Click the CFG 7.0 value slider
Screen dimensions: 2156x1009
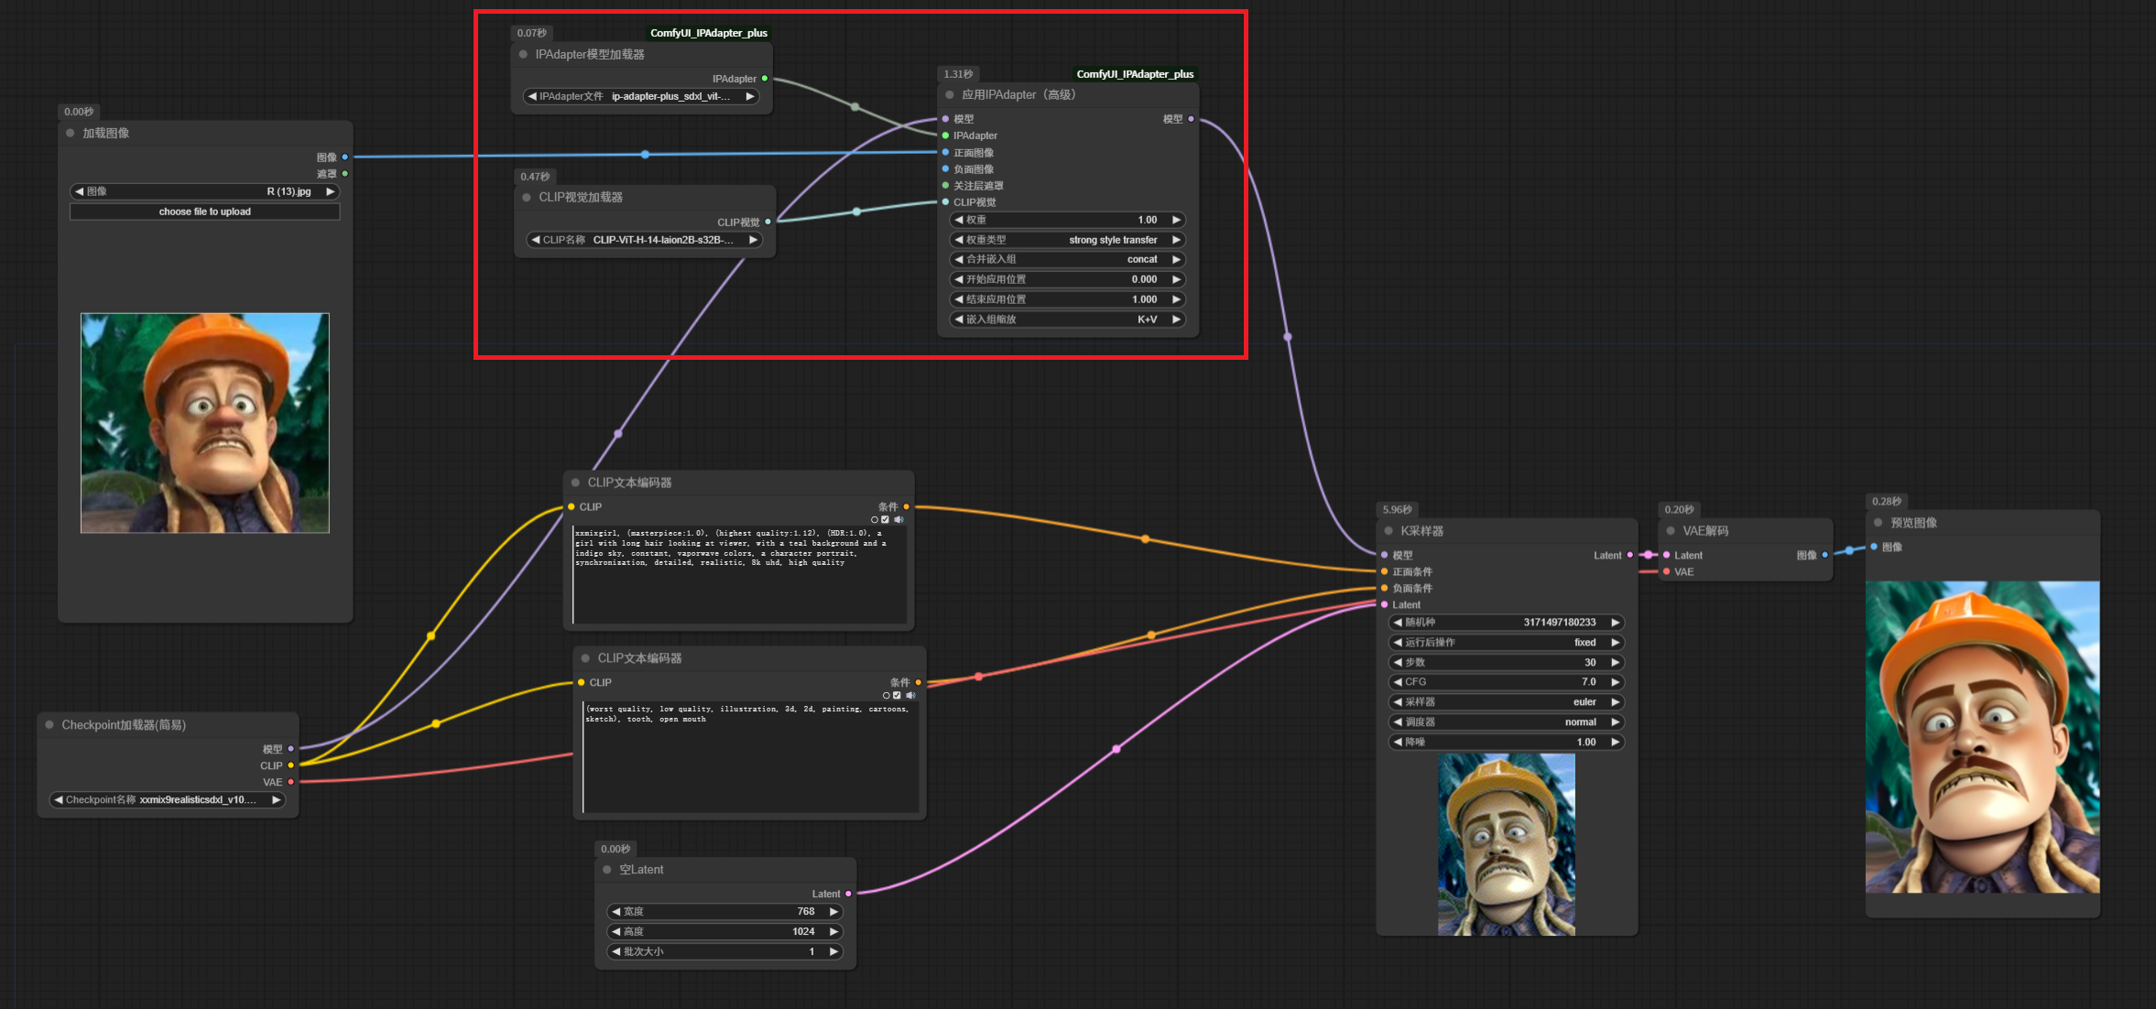[1506, 682]
